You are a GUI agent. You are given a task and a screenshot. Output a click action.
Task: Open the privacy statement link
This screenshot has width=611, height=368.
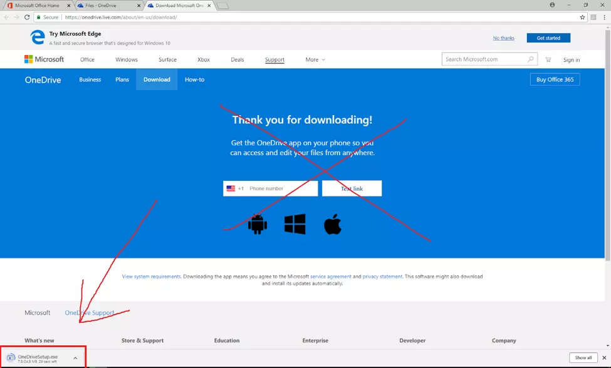(382, 277)
